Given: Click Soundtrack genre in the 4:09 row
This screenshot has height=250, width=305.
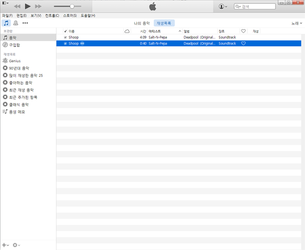Looking at the screenshot, I should [227, 37].
